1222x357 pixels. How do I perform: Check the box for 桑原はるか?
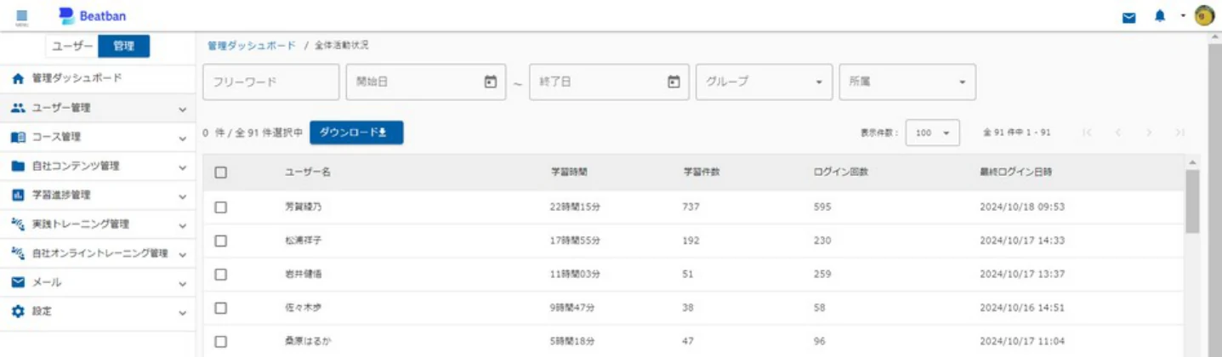click(x=221, y=342)
